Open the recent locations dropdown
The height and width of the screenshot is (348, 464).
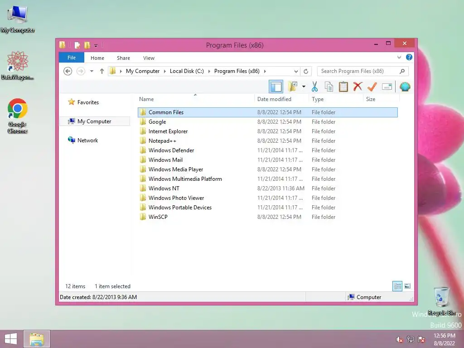pos(92,71)
